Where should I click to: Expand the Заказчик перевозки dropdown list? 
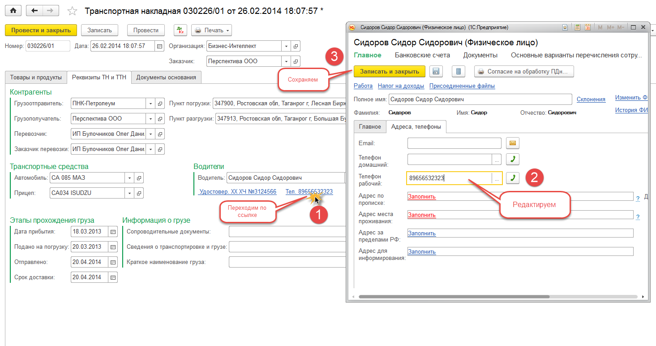[151, 149]
